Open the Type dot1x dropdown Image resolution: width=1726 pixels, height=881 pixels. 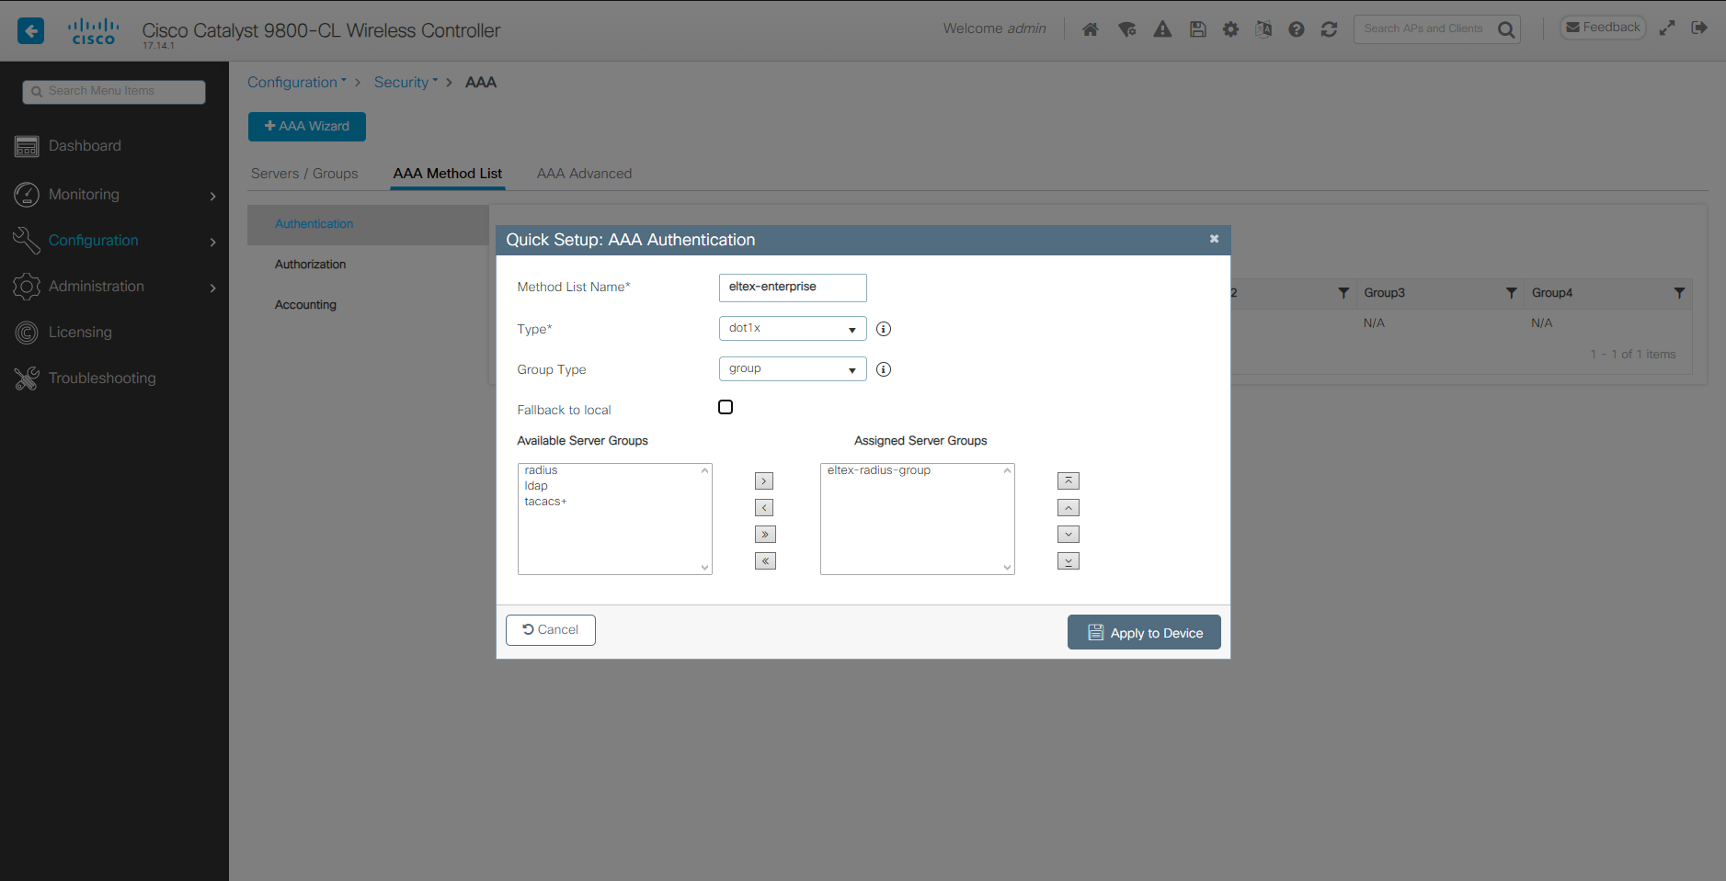click(x=793, y=328)
